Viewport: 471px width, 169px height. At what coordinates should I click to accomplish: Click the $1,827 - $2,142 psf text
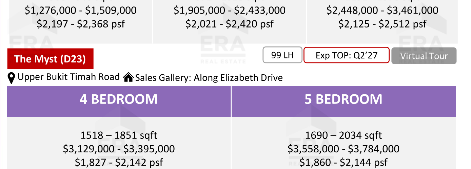pos(119,162)
